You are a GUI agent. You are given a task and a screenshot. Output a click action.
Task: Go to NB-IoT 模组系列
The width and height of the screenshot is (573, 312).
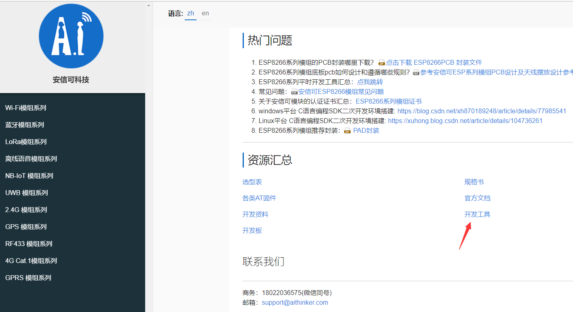(x=29, y=176)
